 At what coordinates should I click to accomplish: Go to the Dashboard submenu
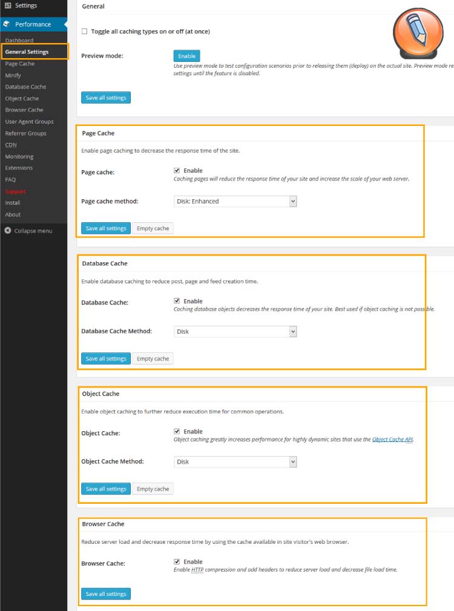tap(19, 40)
